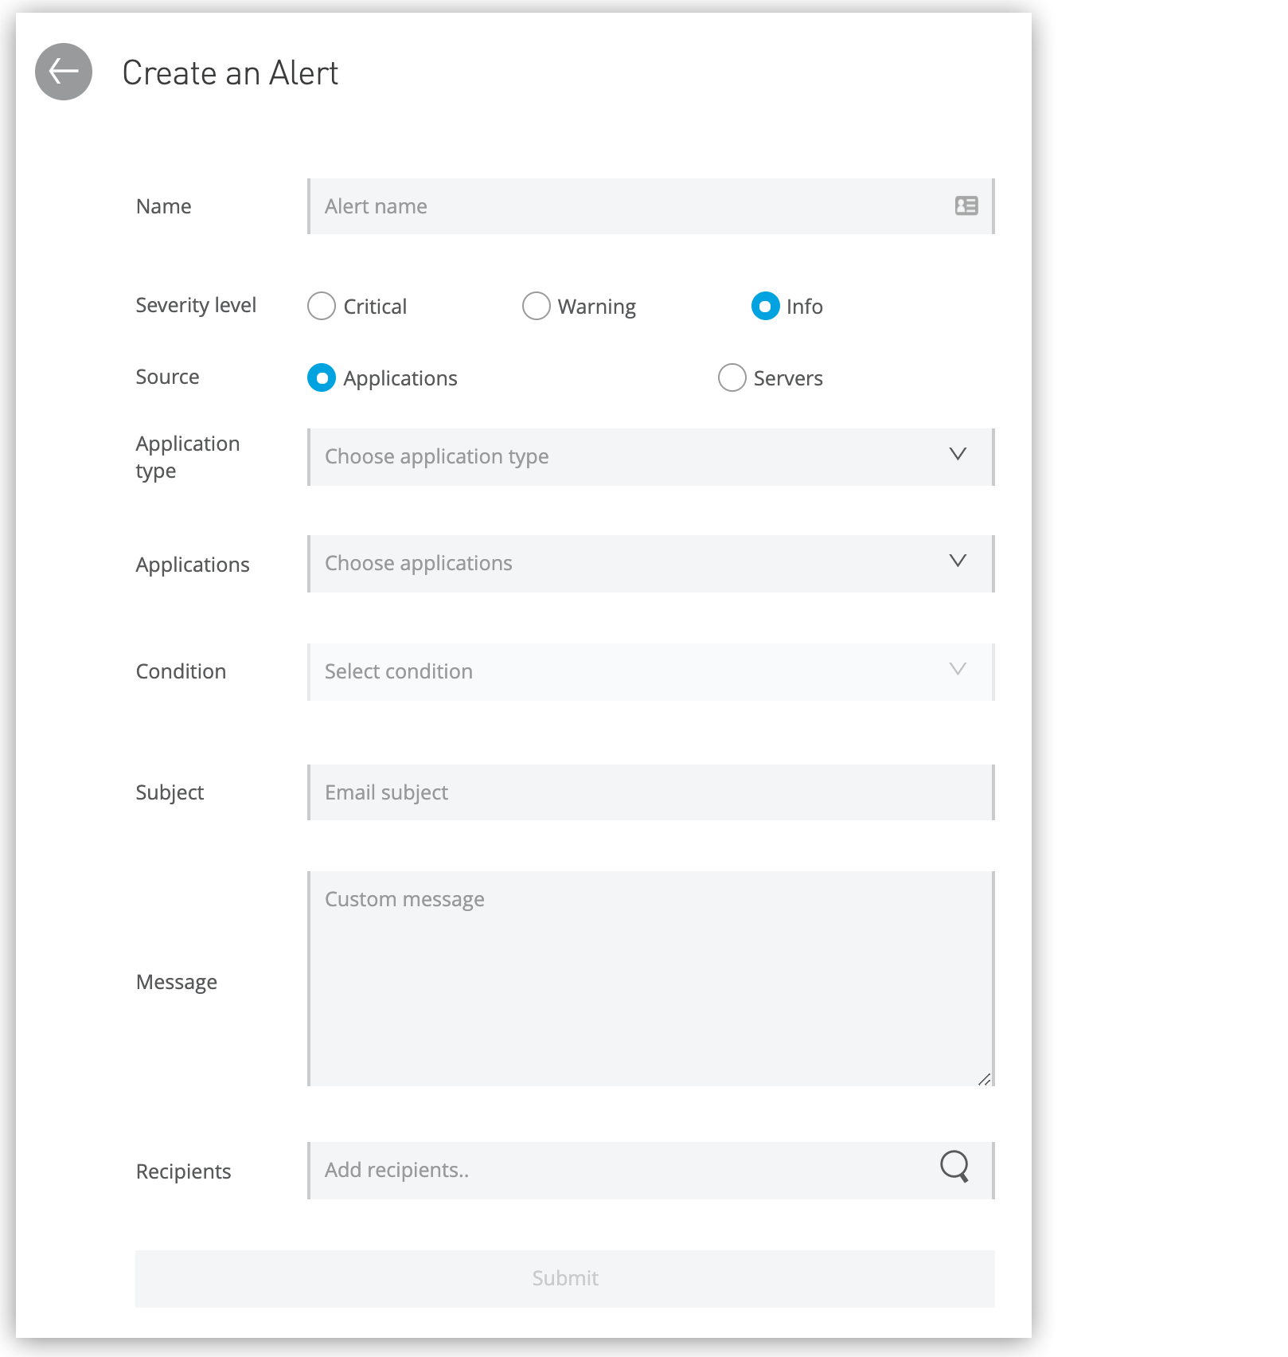Click the Alert name input field
1288x1357 pixels.
(x=557, y=206)
